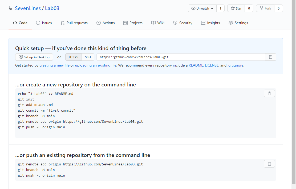This screenshot has height=189, width=296.
Task: Click the Fork button
Action: [x=265, y=8]
